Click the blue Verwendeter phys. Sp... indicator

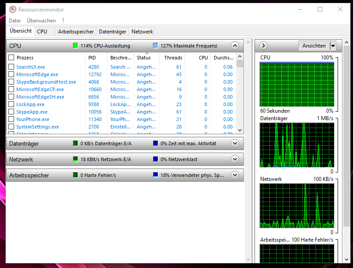pos(155,175)
